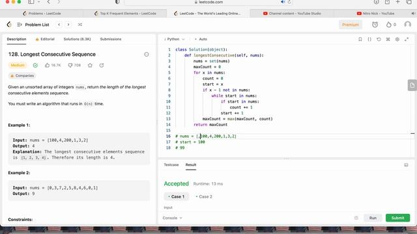This screenshot has width=417, height=234.
Task: Like the problem thumbs-up icon
Action: [48, 65]
